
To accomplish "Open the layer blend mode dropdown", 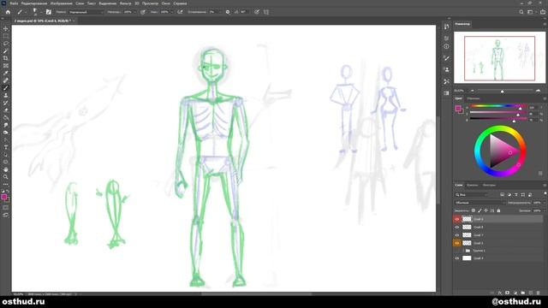I will click(x=479, y=203).
